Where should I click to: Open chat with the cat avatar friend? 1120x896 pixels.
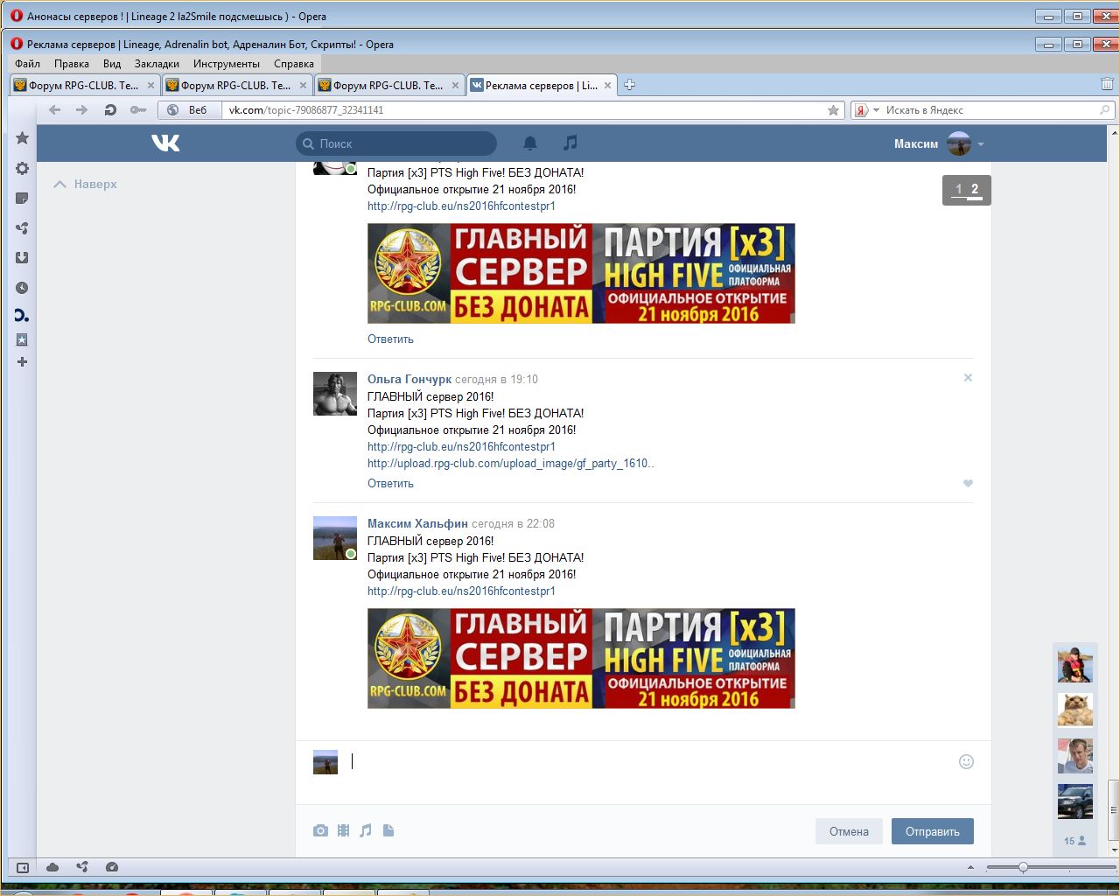click(1075, 710)
